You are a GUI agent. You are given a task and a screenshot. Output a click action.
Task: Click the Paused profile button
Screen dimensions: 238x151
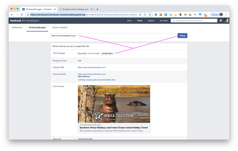217,15
